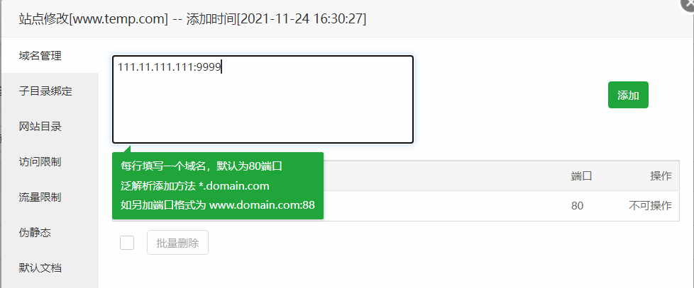
Task: Select the port 80 table cell
Action: [577, 205]
